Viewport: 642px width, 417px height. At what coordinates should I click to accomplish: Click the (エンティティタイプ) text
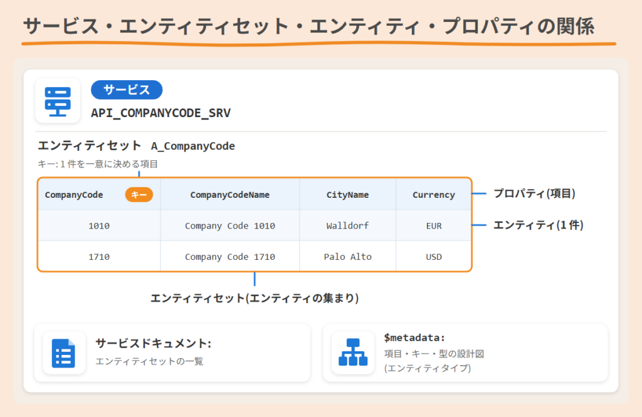(x=428, y=368)
